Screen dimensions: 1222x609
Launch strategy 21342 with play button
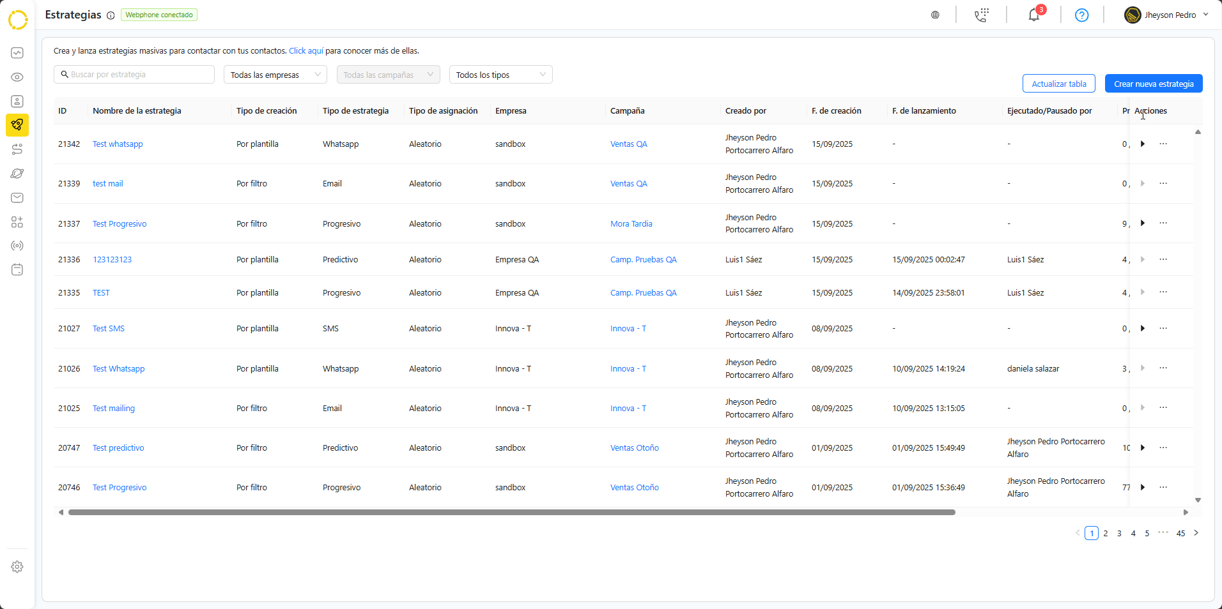(1143, 144)
